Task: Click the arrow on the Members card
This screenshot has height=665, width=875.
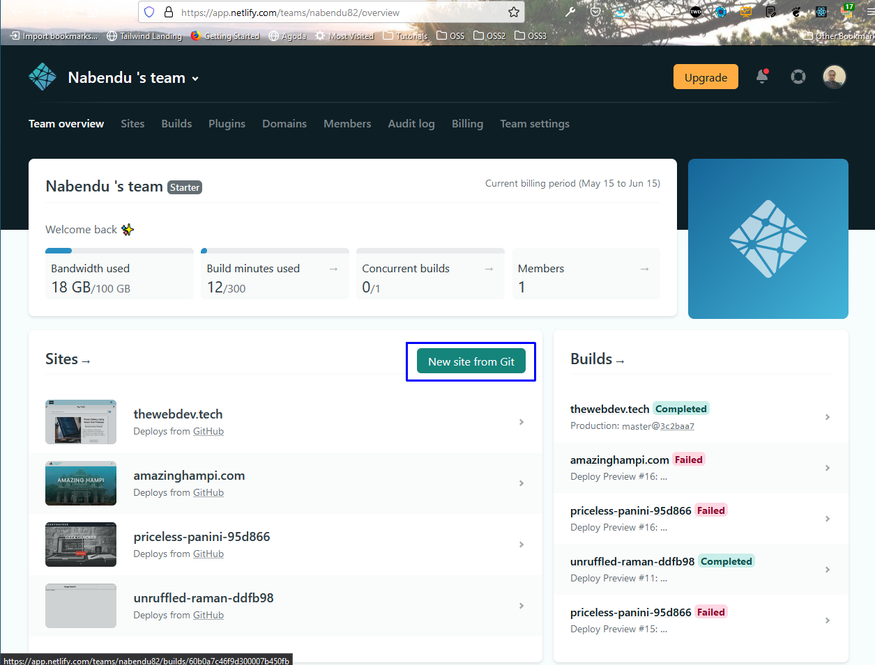Action: click(x=644, y=269)
